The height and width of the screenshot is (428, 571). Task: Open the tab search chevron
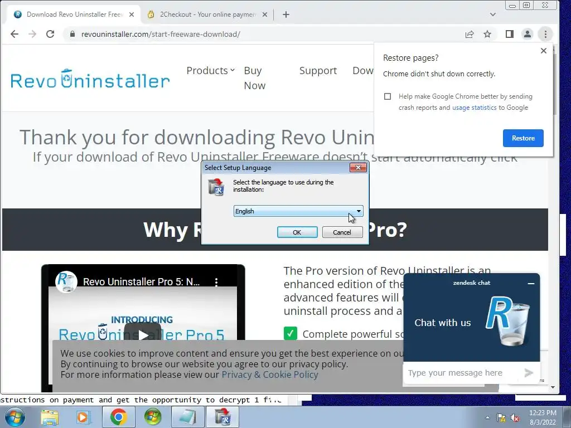tap(493, 14)
